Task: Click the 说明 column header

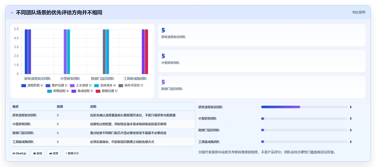Action: (x=93, y=107)
